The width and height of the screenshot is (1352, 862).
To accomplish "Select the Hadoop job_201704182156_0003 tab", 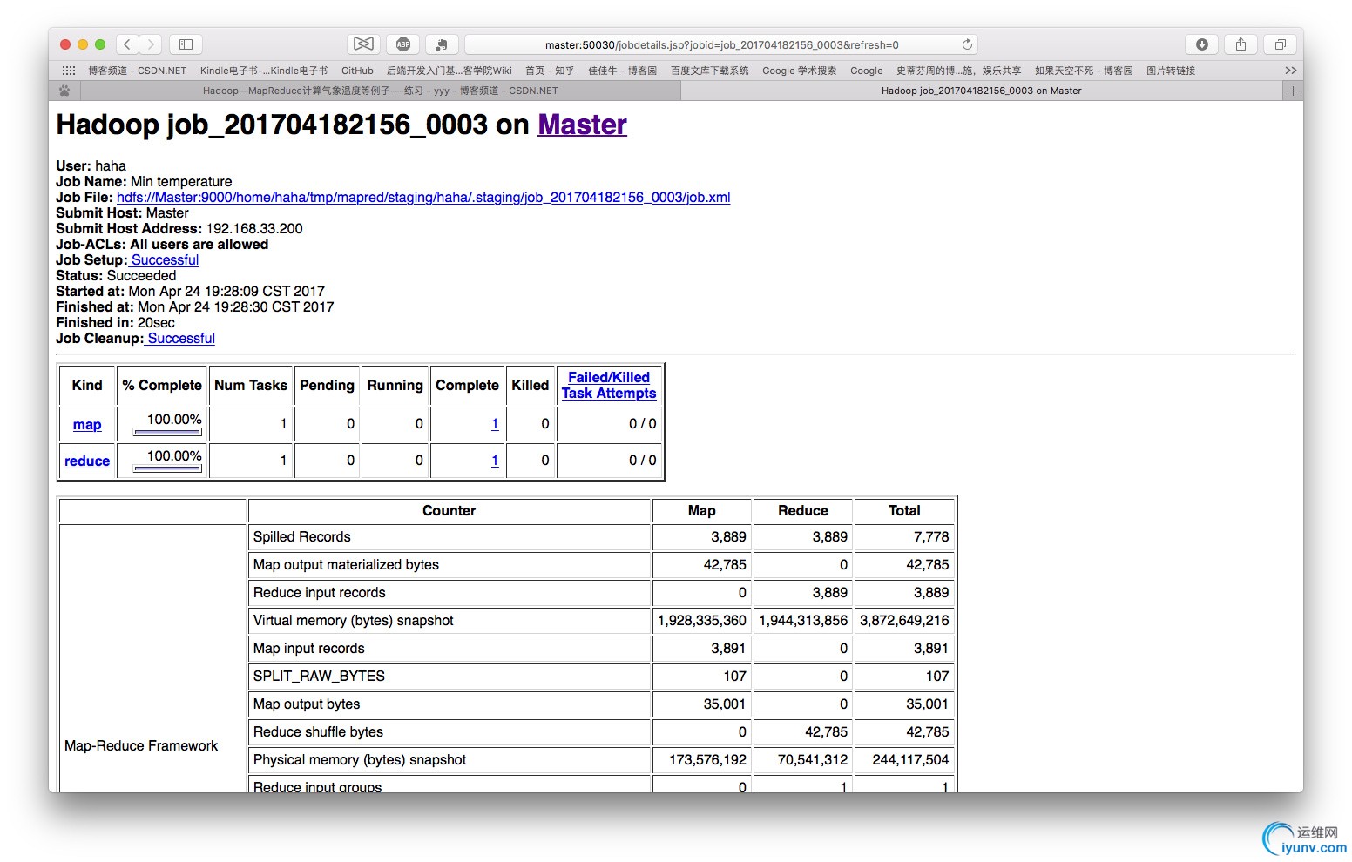I will [x=982, y=91].
